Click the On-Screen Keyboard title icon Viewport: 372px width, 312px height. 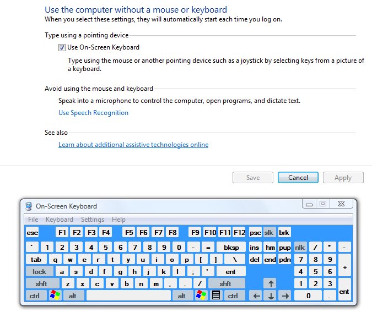(x=29, y=206)
